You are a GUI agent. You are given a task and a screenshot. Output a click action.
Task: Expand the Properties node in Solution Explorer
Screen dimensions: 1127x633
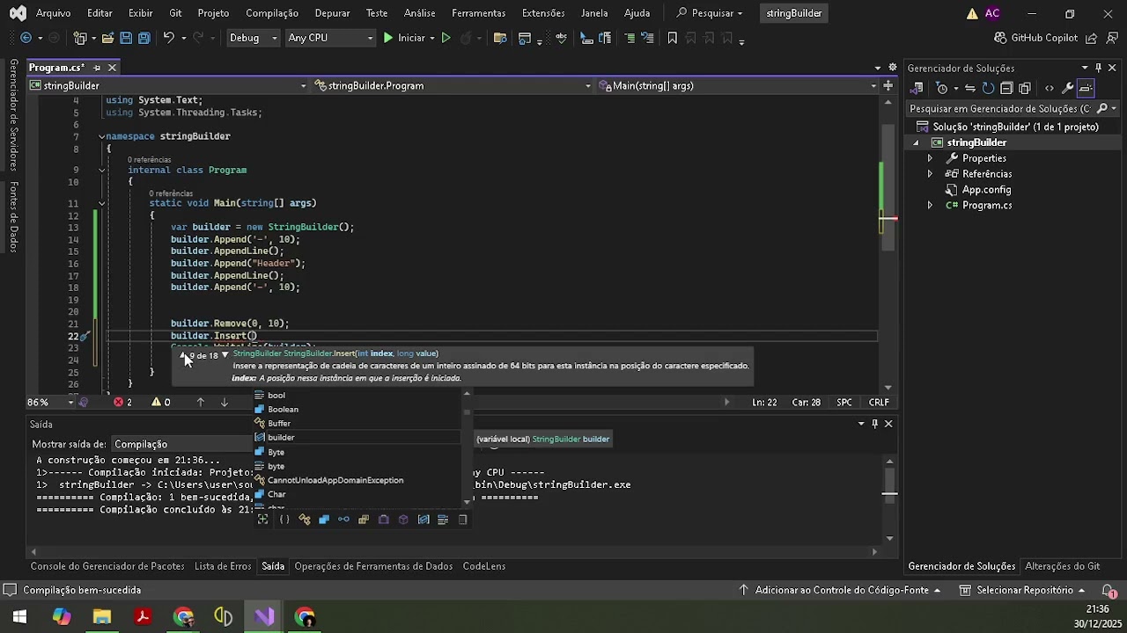click(x=930, y=158)
